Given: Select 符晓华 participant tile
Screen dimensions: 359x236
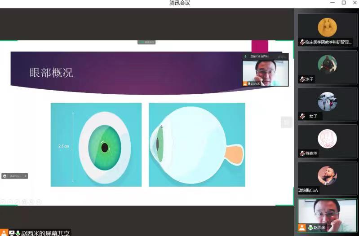Looking at the screenshot, I should click(x=327, y=141).
